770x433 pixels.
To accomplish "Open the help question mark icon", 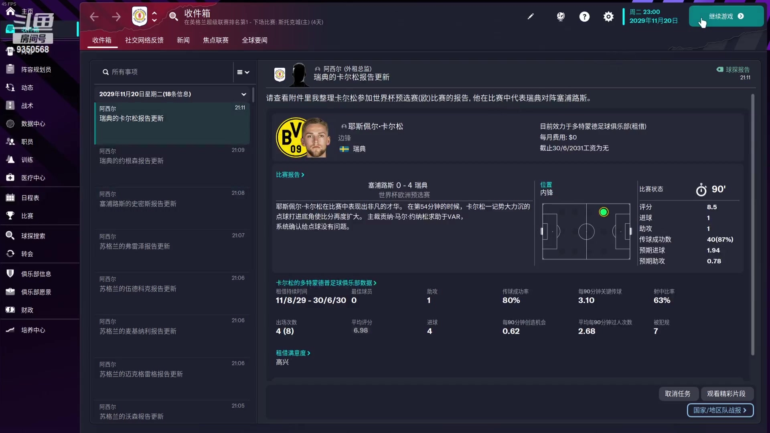I will point(584,16).
